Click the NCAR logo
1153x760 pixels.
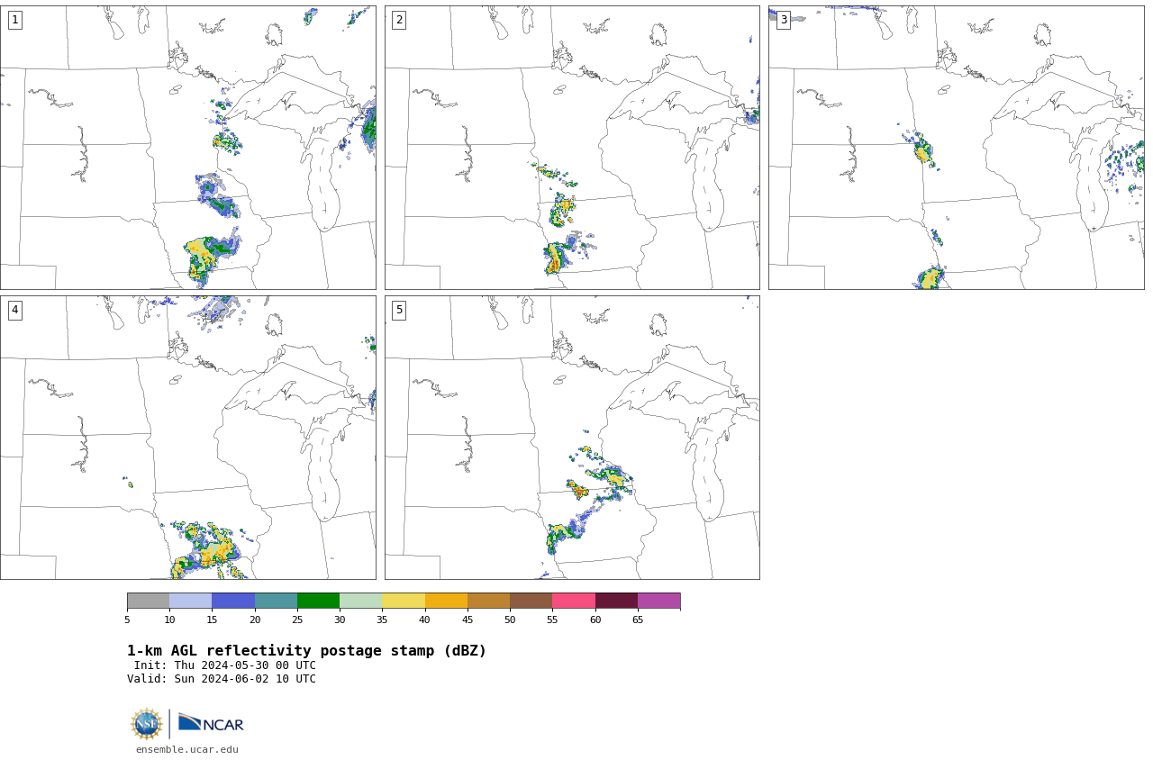tap(211, 723)
